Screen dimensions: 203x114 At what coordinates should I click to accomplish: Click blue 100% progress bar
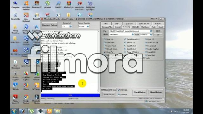coord(70,95)
